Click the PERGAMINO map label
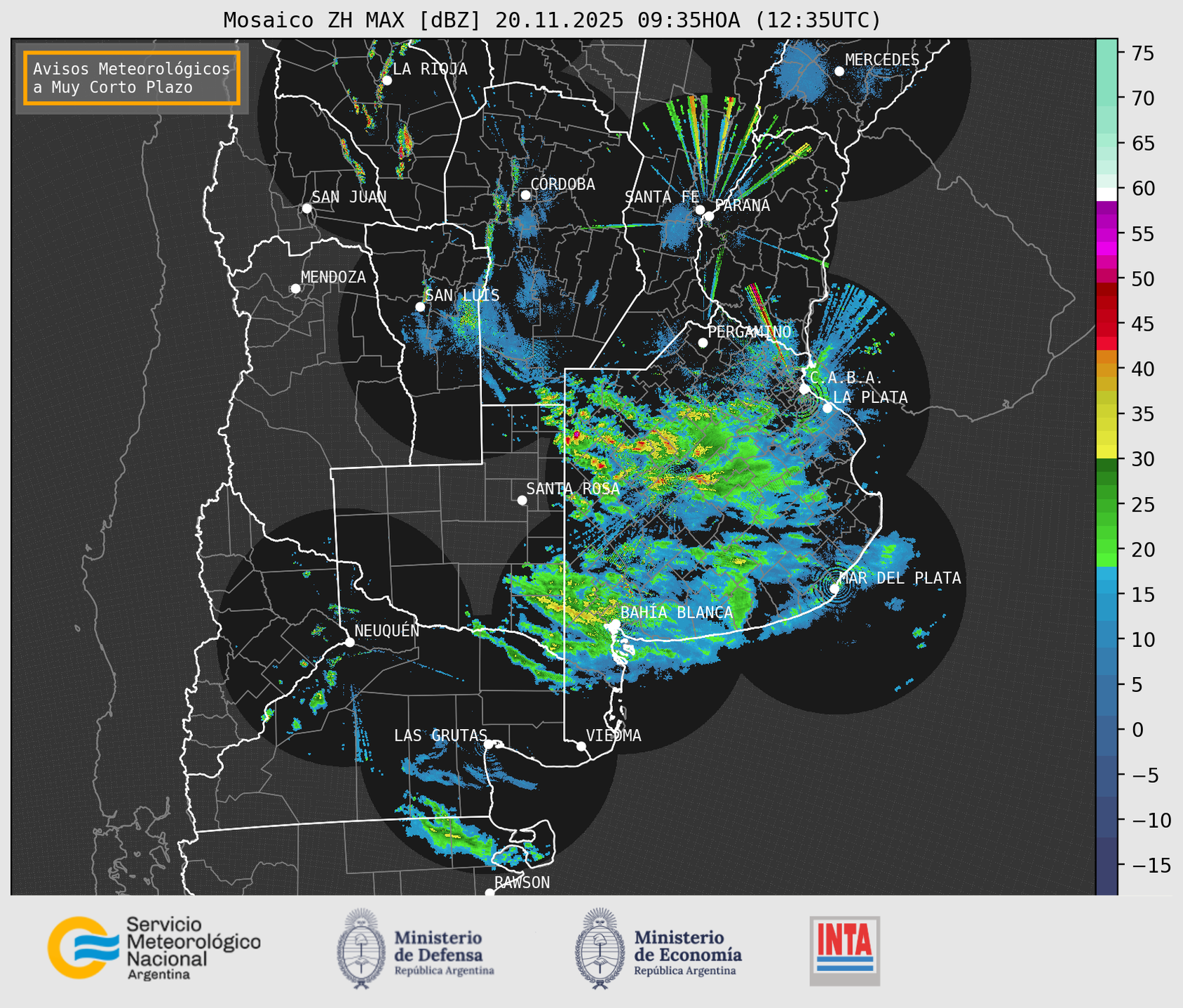This screenshot has height=1008, width=1183. click(750, 332)
